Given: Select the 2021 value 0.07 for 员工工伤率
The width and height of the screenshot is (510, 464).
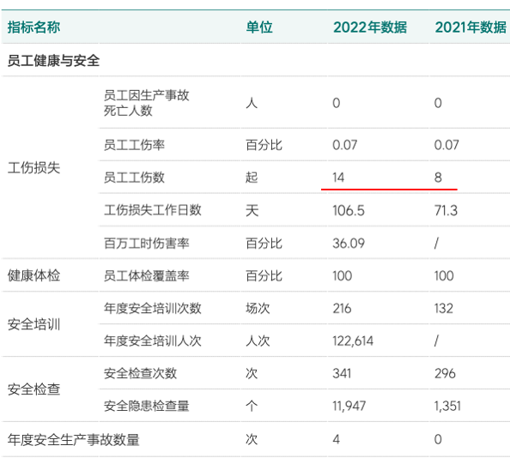Looking at the screenshot, I should [446, 145].
